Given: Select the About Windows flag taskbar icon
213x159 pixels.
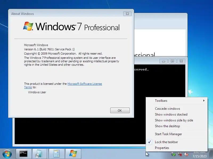Looking at the screenshot, I should coord(73,154).
